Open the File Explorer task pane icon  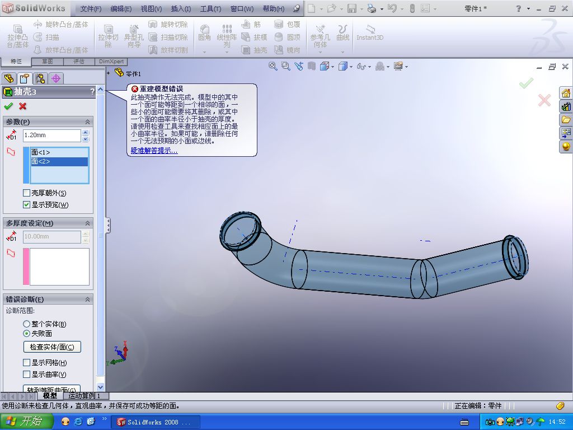point(566,120)
